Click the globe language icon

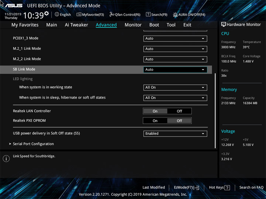(57, 14)
